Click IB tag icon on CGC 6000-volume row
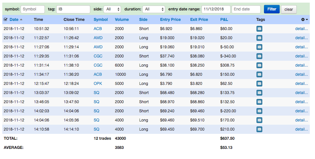315x159 pixels. pyautogui.click(x=259, y=65)
